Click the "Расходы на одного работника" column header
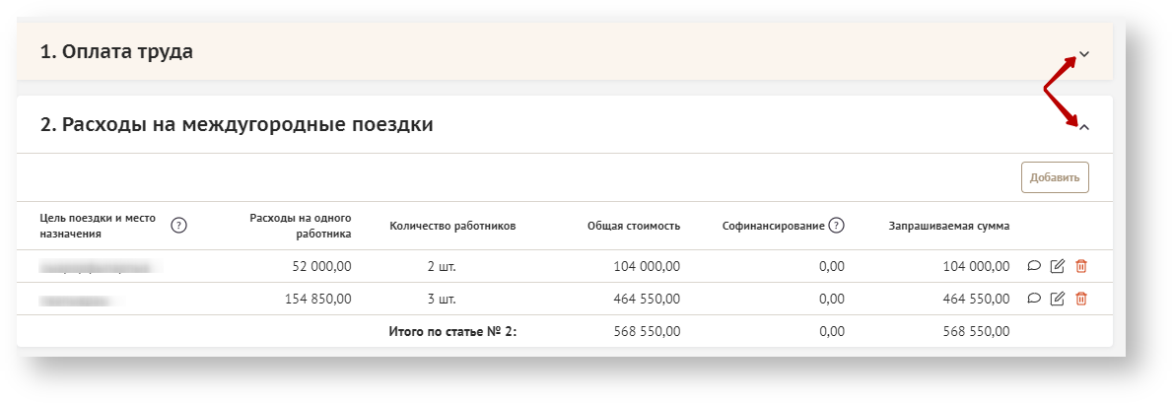 301,226
